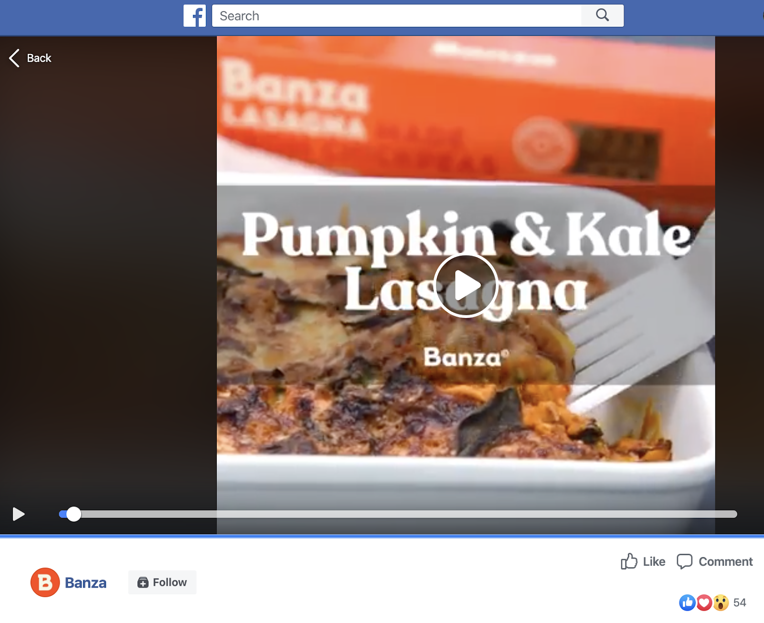Click the red heart Love reaction icon
Viewport: 764px width, 623px height.
[704, 602]
